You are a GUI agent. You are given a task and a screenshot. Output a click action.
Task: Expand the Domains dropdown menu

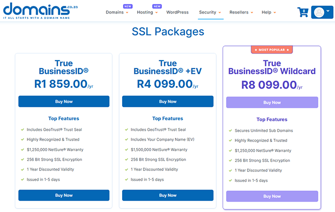(x=117, y=12)
